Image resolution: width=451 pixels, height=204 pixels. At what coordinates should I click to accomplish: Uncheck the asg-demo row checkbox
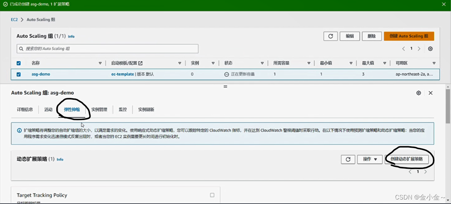[18, 74]
